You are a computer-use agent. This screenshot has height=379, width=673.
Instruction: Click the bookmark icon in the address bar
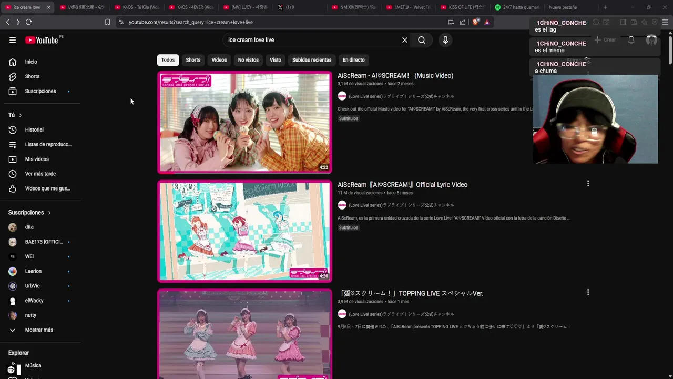coord(107,22)
